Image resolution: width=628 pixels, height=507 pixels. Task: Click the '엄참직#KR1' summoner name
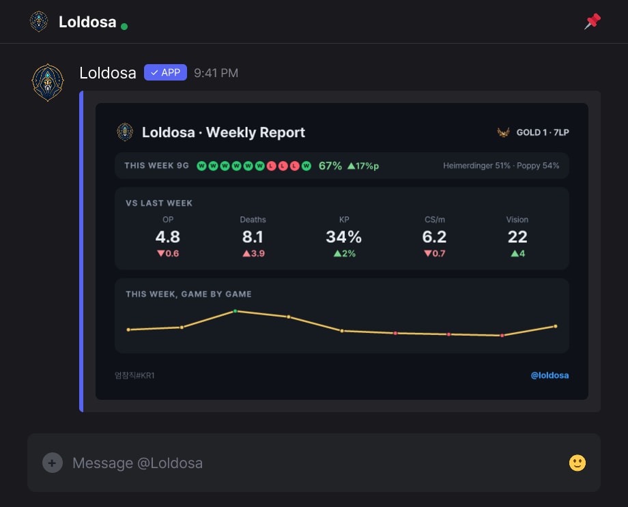[134, 375]
